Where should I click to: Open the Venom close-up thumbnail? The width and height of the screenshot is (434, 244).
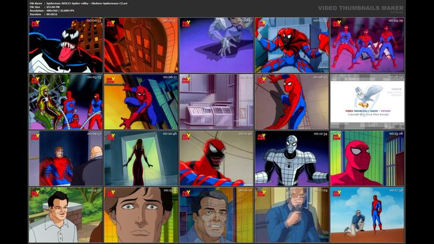click(66, 45)
